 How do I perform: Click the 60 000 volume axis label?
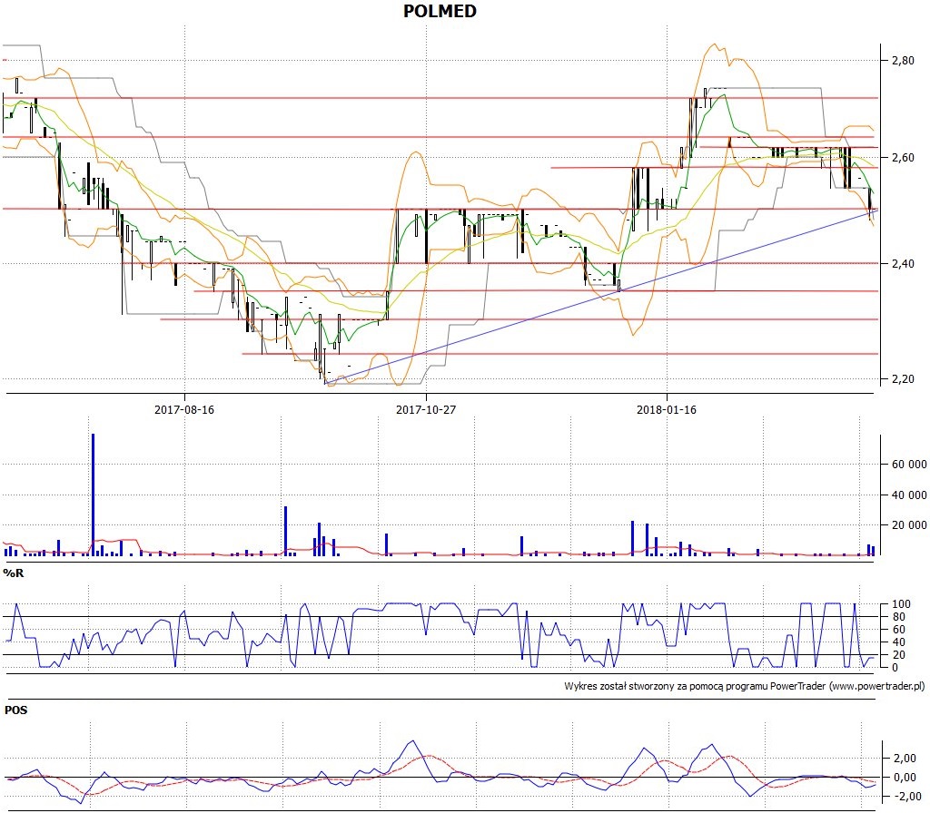909,464
